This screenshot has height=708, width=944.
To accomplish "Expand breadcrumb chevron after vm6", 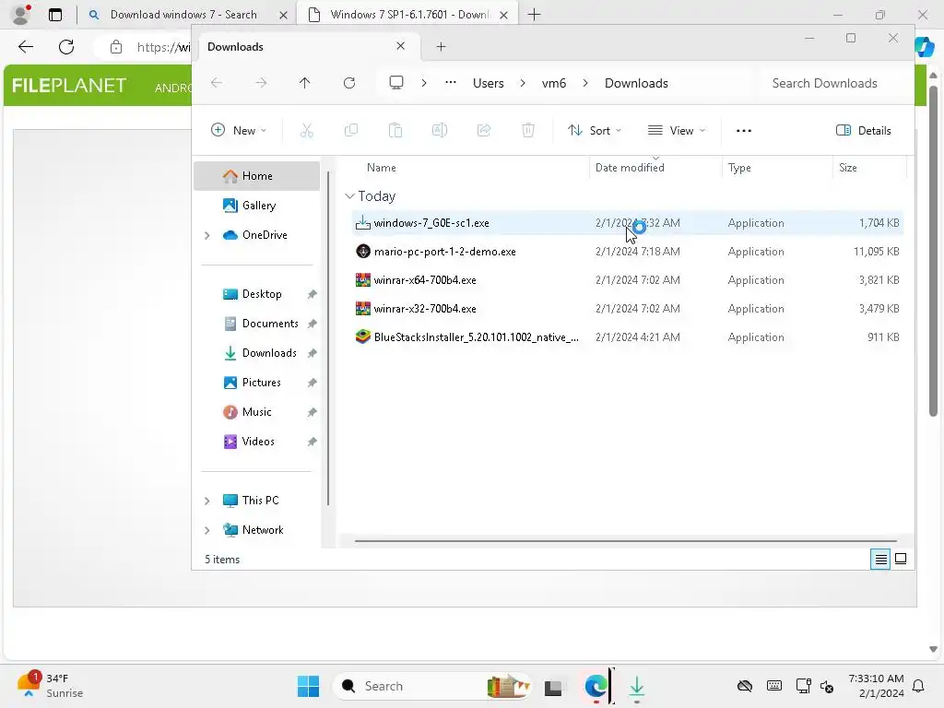I will coord(585,83).
